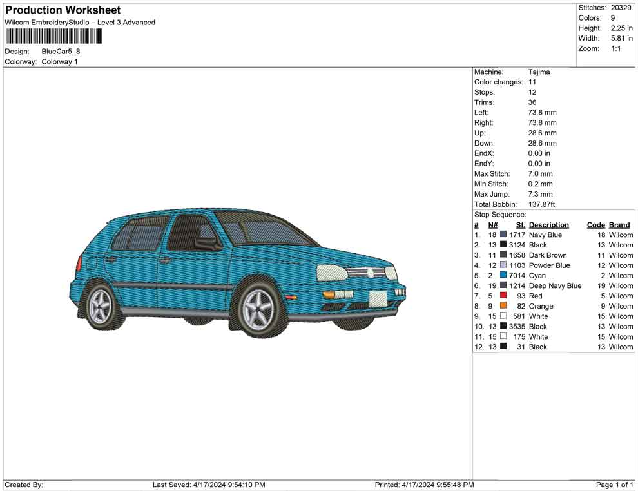Image resolution: width=638 pixels, height=491 pixels.
Task: Click the white swatch with 581 stitches
Action: tap(503, 316)
